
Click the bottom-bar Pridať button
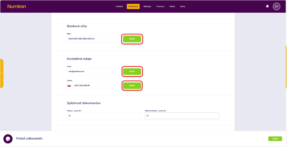pyautogui.click(x=275, y=139)
